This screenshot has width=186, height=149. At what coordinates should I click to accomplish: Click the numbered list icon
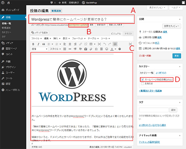(57, 44)
